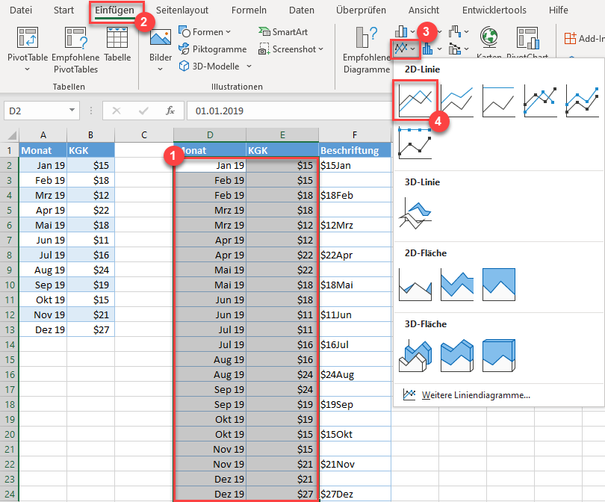
Task: Choose the 2D 100% stacked area chart
Action: (498, 285)
